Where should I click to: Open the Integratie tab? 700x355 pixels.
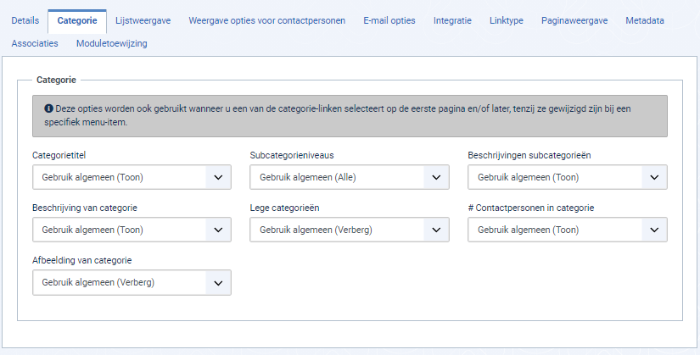(x=452, y=20)
